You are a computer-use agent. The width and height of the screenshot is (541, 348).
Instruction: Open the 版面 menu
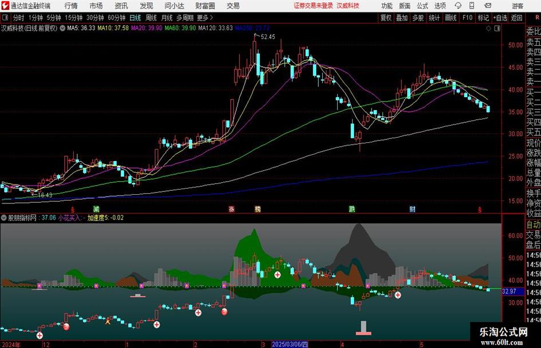[404, 6]
